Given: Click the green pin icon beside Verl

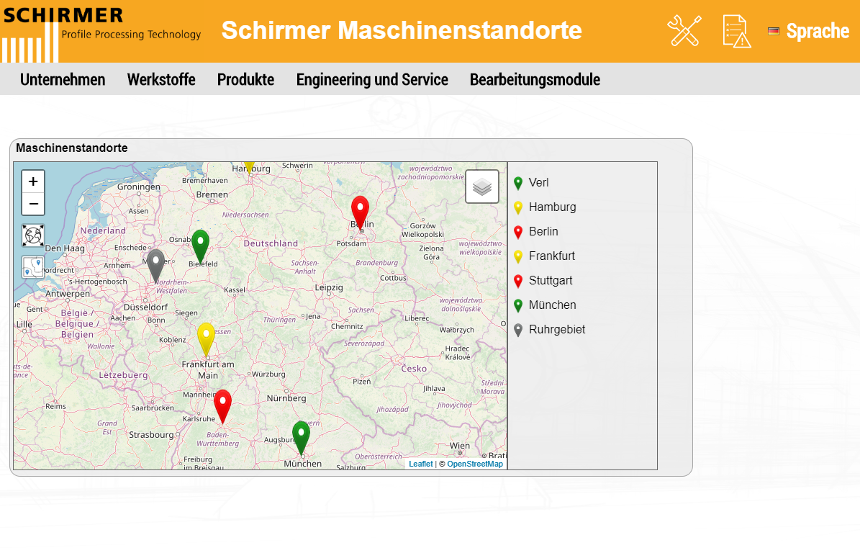Looking at the screenshot, I should click(x=517, y=183).
